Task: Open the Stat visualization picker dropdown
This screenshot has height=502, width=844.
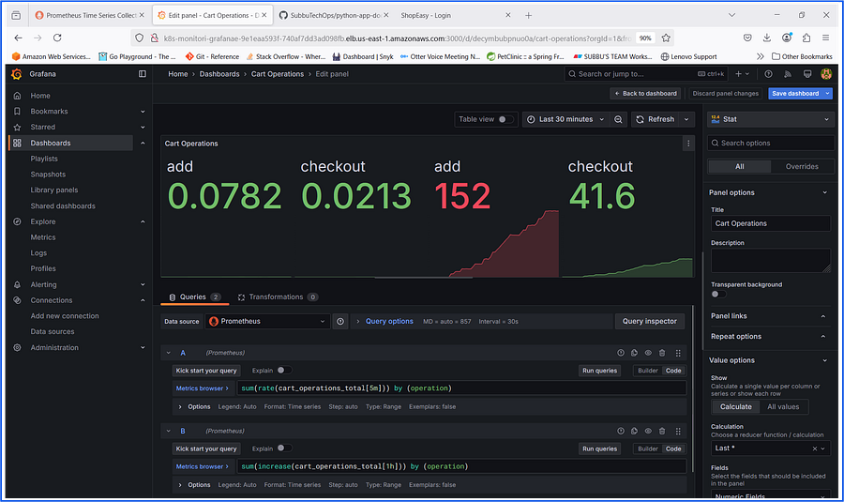Action: point(770,119)
